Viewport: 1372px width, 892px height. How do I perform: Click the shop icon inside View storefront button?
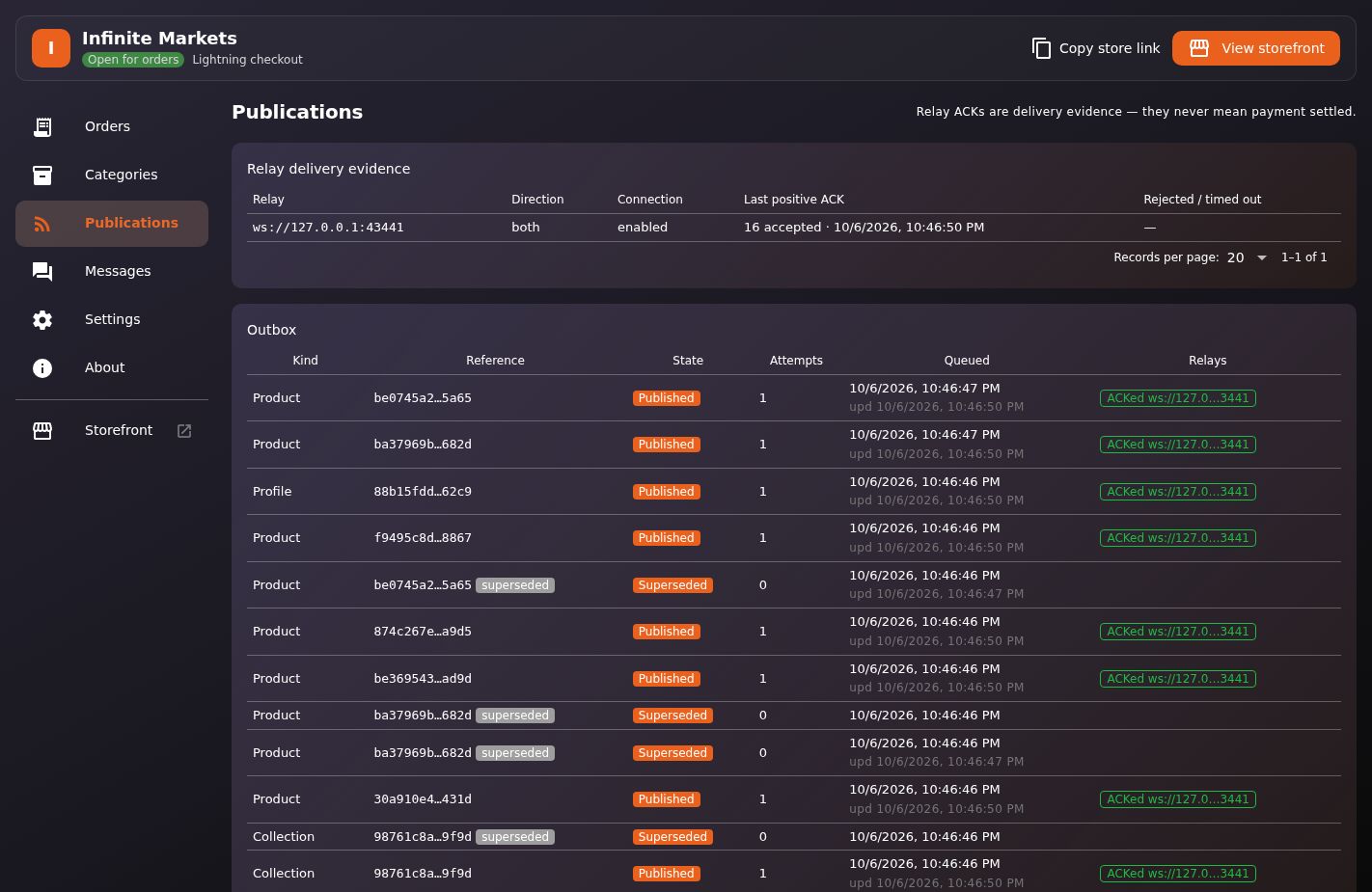point(1199,48)
